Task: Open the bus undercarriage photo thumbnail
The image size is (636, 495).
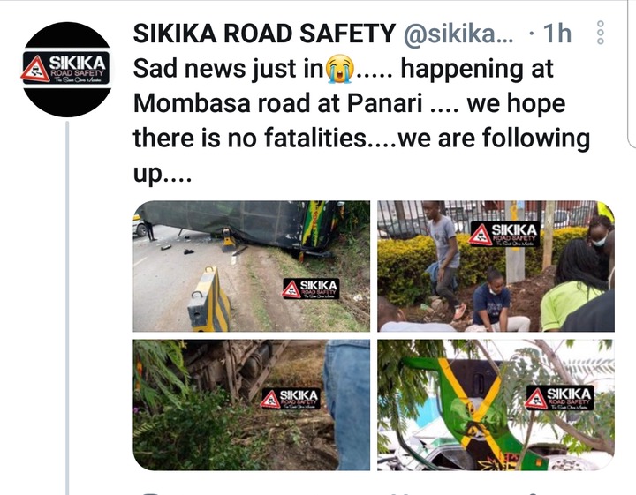Action: (x=252, y=405)
